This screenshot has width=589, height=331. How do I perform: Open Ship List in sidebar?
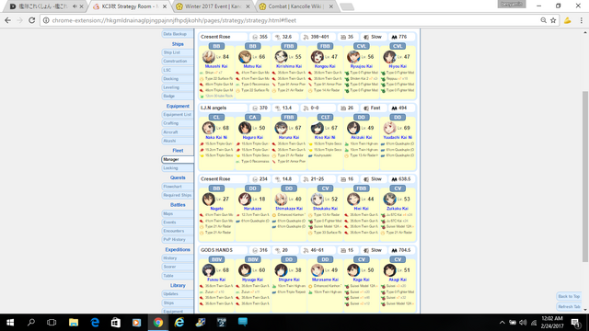178,52
